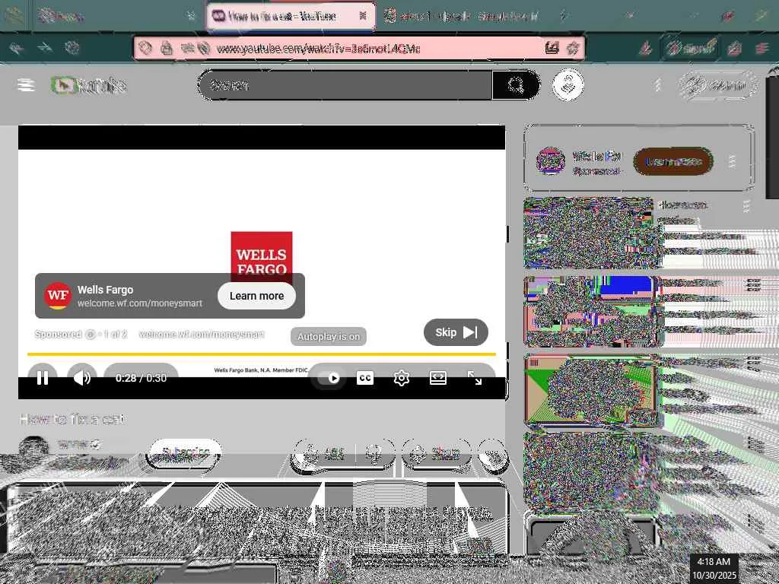Go forward with the browser forward arrow
This screenshot has height=584, width=779.
pyautogui.click(x=45, y=48)
